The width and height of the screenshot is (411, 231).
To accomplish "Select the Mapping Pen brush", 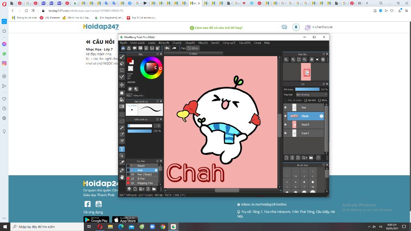I will [142, 183].
